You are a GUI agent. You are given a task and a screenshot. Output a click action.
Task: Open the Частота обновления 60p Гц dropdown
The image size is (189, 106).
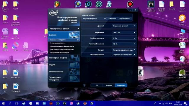(x=124, y=44)
